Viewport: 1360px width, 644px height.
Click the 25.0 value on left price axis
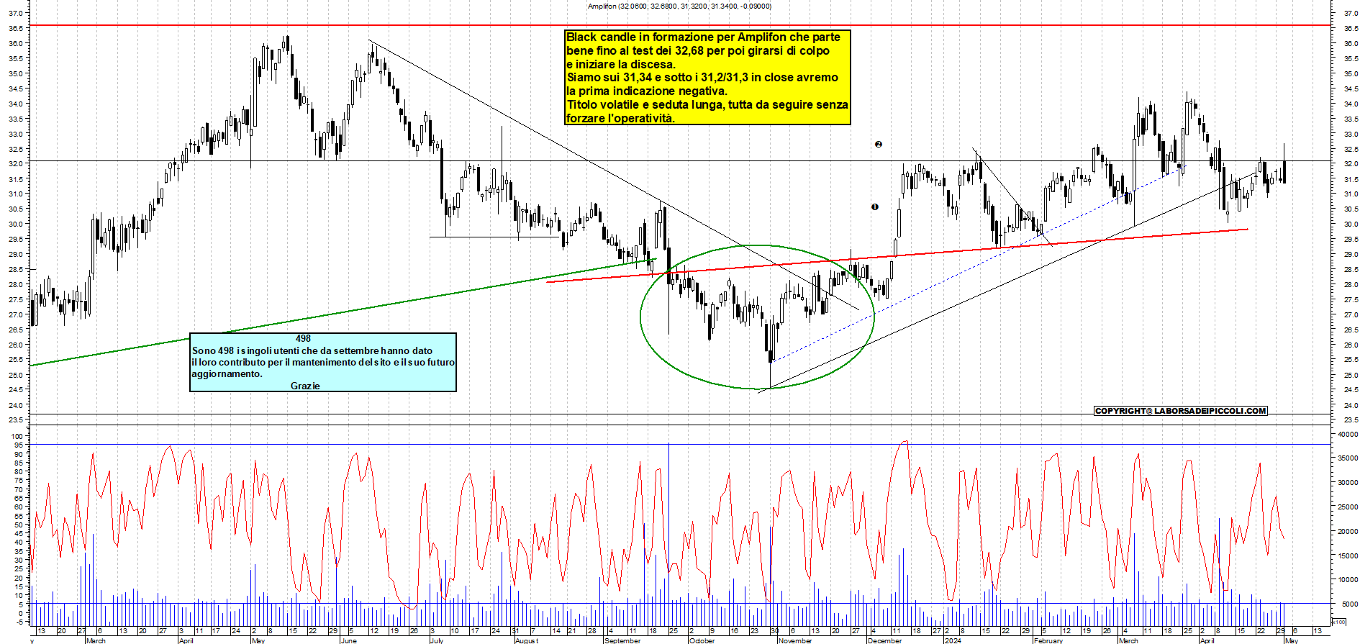[17, 375]
